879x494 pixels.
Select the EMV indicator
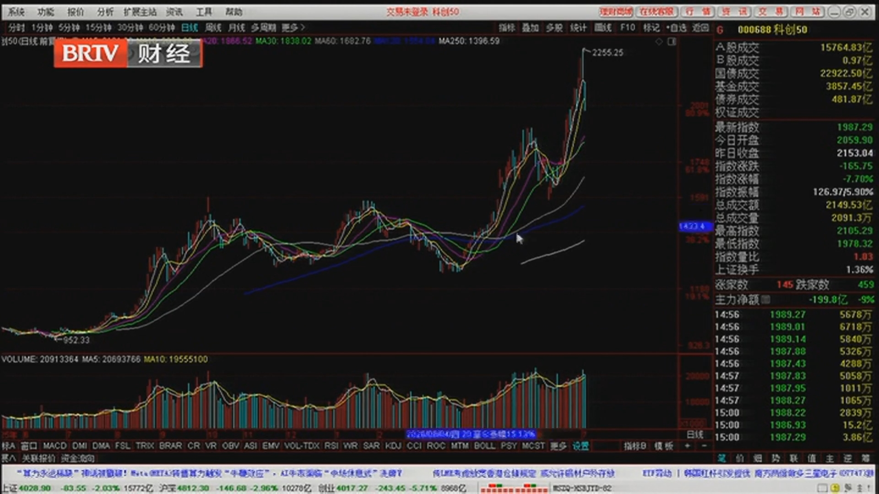click(x=271, y=446)
